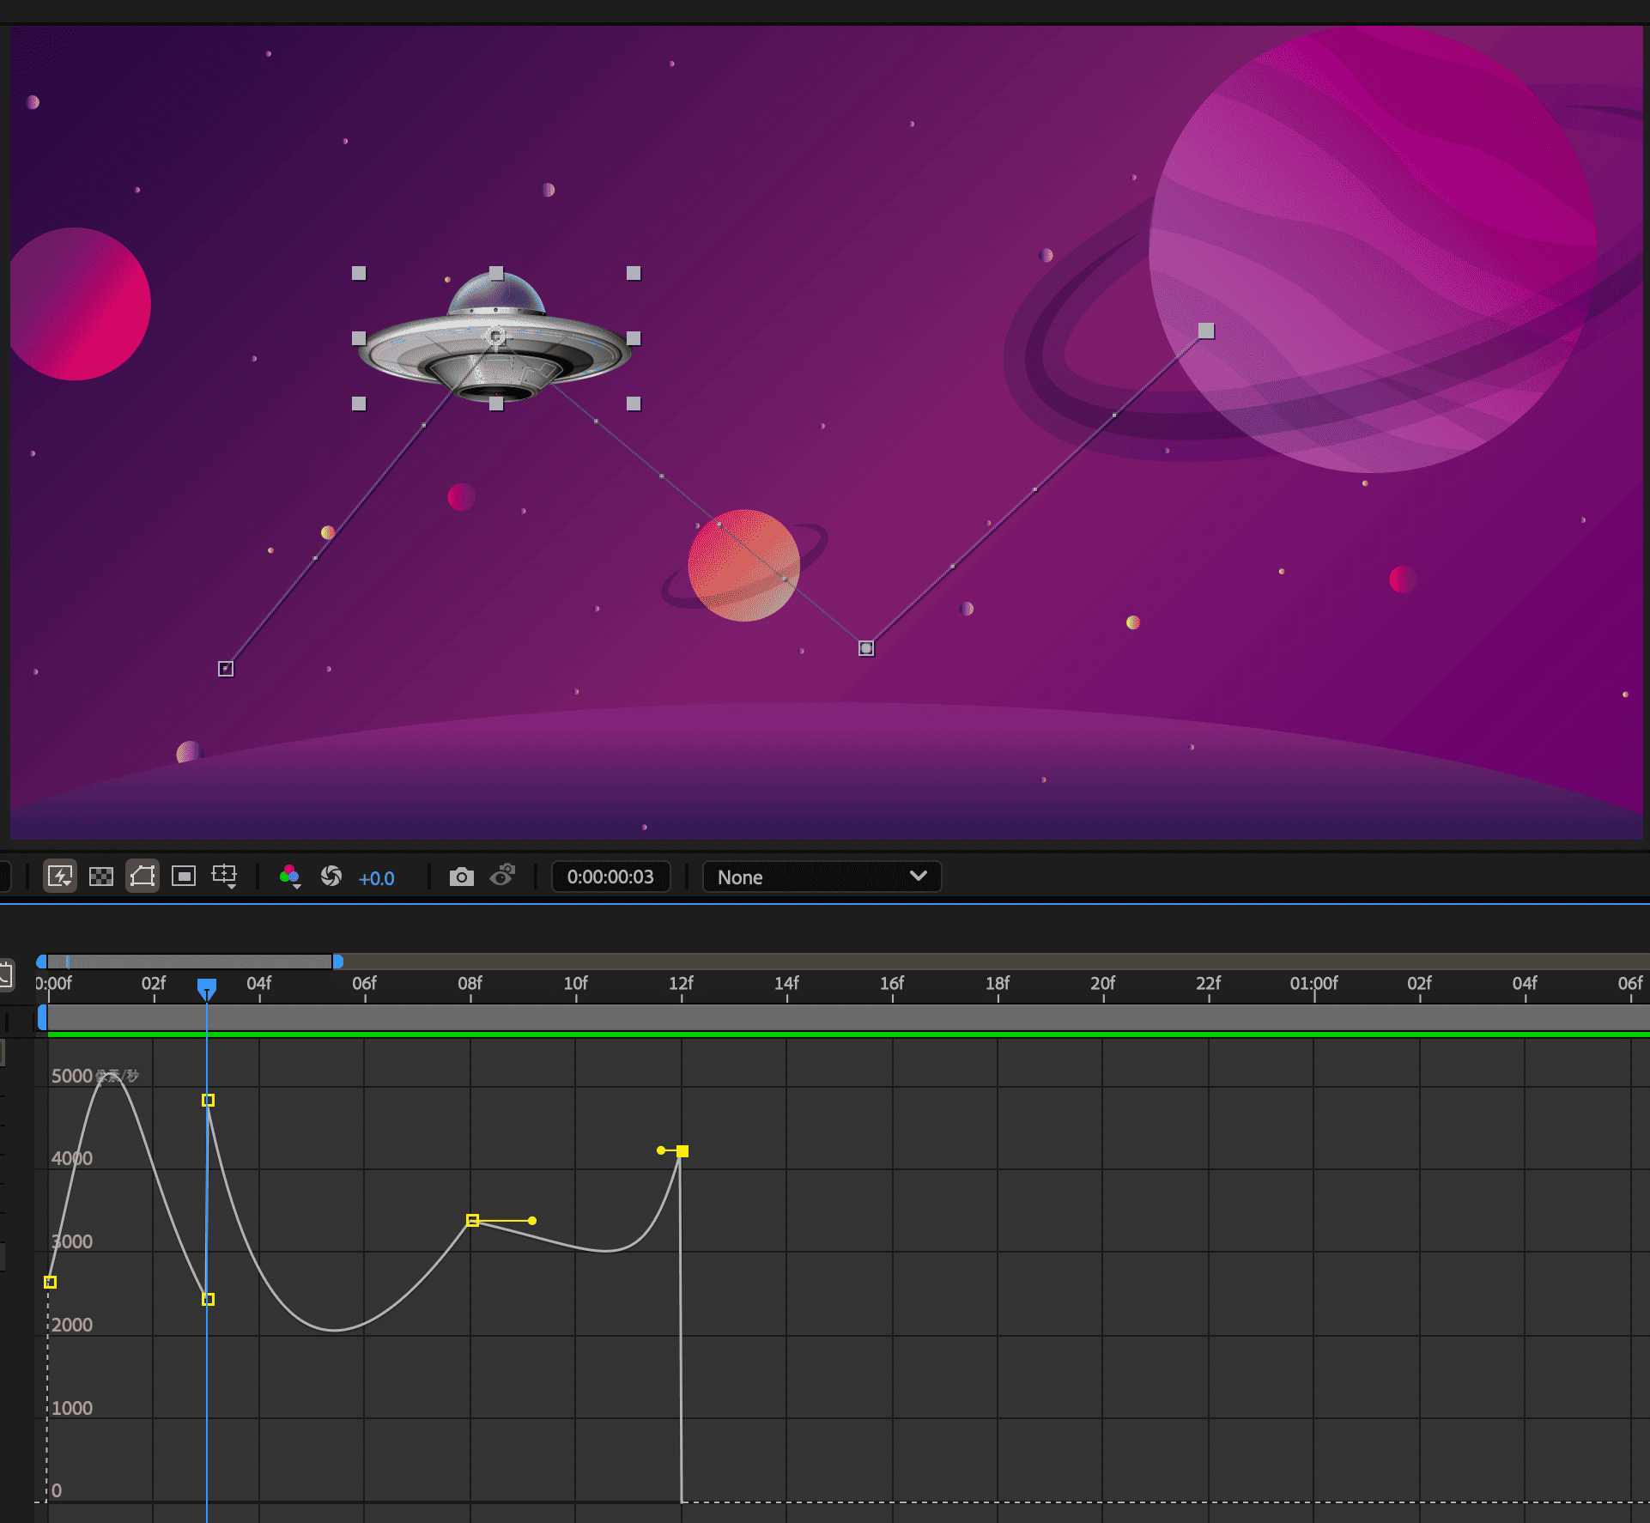
Task: Select the solid yellow keyframe at 12f
Action: (x=682, y=1151)
